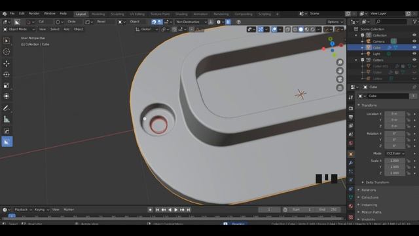419x236 pixels.
Task: Open the World properties tab
Action: 351,144
